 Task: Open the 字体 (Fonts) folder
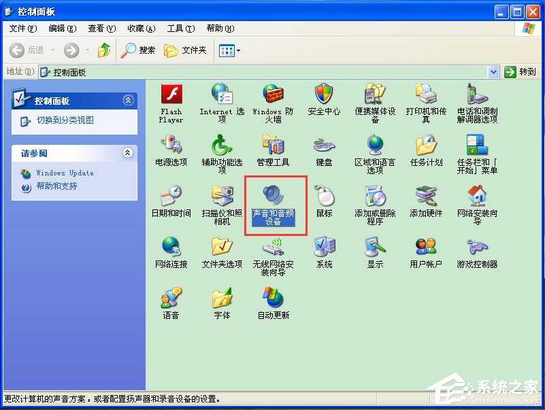(x=222, y=298)
